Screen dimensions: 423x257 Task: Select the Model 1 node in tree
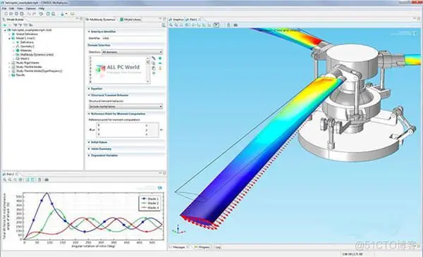[25, 38]
